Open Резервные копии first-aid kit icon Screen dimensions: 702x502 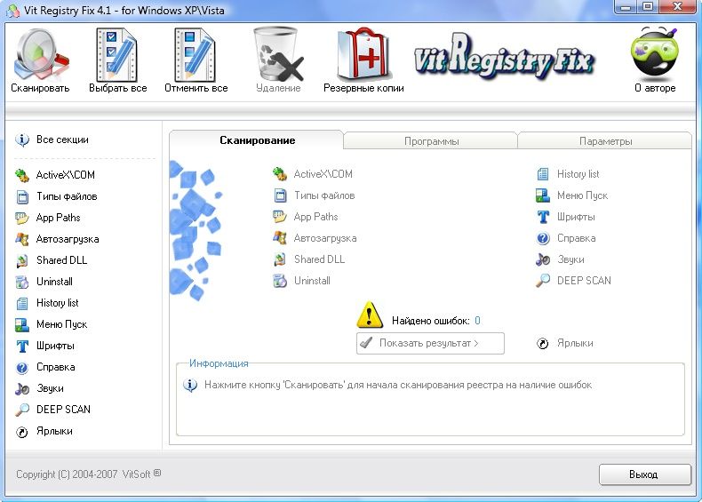[x=364, y=54]
